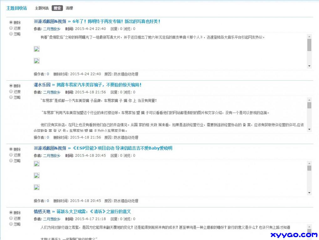The width and height of the screenshot is (319, 240).
Task: Click bottom broken image in ESP异能 post
Action: coord(37,187)
